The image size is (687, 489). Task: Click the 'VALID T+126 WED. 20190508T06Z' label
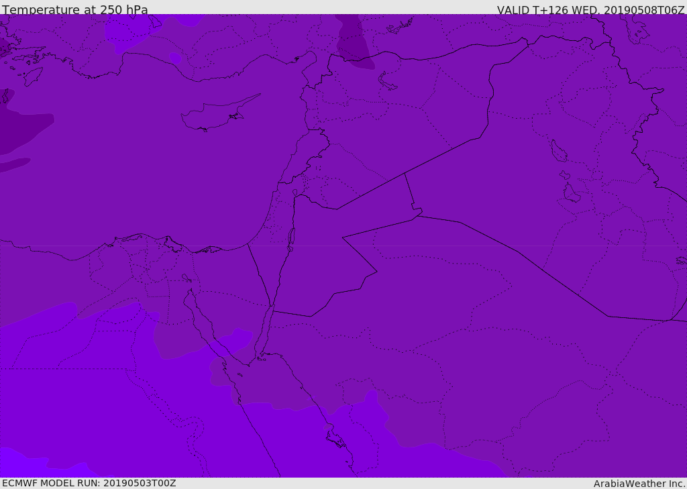point(590,9)
